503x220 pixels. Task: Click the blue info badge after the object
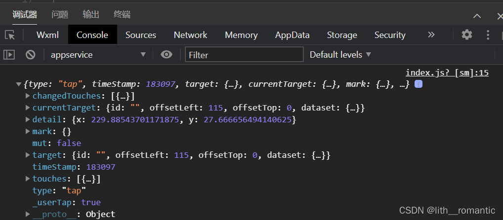418,84
